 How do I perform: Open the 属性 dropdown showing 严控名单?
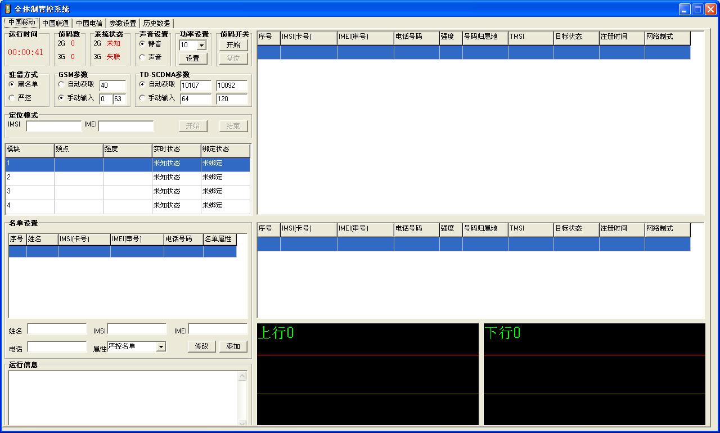click(x=161, y=346)
